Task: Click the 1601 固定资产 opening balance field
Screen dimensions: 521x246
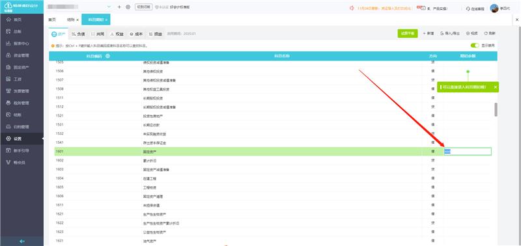Action: click(x=468, y=152)
